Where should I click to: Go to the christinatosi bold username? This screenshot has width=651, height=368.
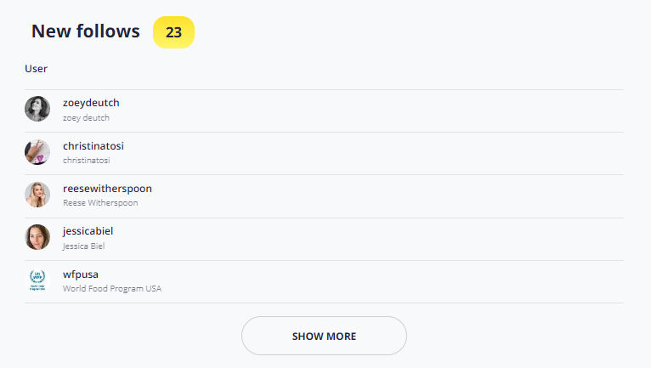click(x=93, y=146)
